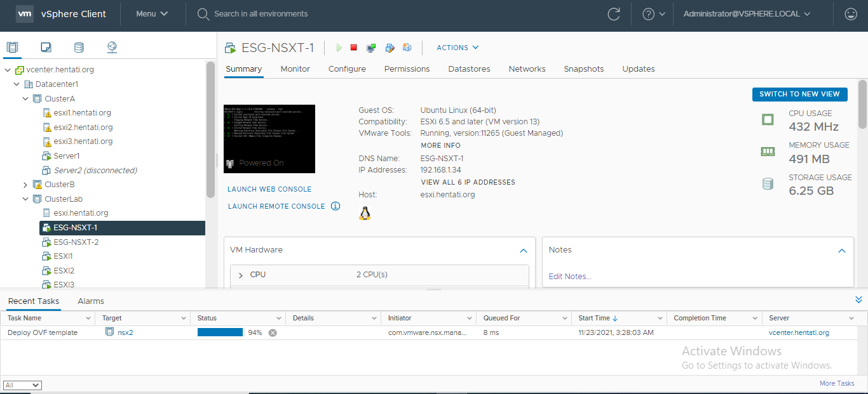
Task: Open the Status column filter dropdown
Action: click(279, 318)
